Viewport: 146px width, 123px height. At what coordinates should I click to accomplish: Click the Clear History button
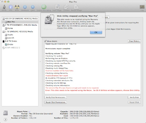[134, 41]
